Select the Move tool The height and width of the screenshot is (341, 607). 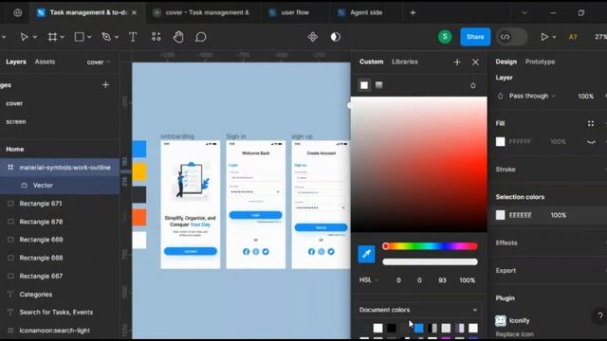tap(24, 37)
